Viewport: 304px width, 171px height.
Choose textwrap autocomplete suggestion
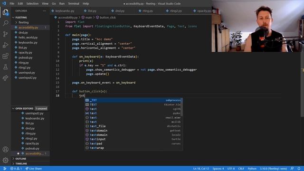coord(133,148)
